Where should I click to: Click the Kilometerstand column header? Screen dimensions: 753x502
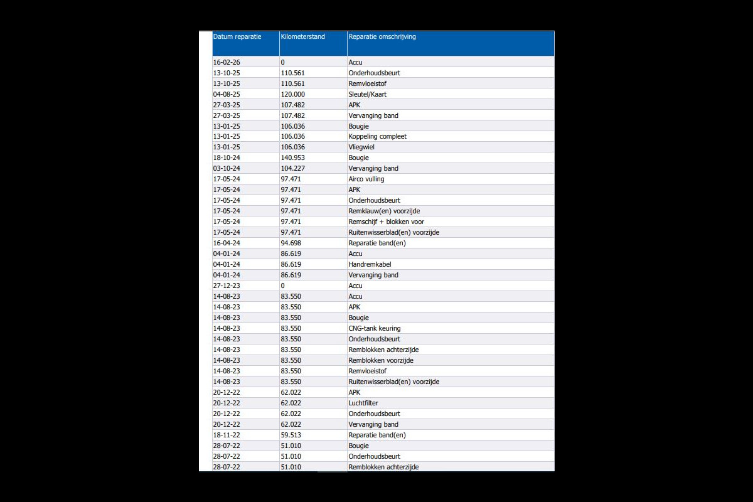303,37
